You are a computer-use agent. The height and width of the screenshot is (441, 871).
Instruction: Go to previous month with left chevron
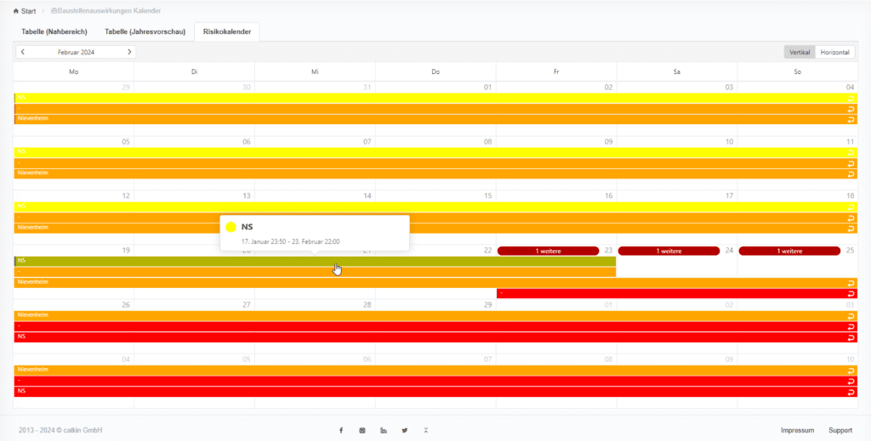point(23,52)
